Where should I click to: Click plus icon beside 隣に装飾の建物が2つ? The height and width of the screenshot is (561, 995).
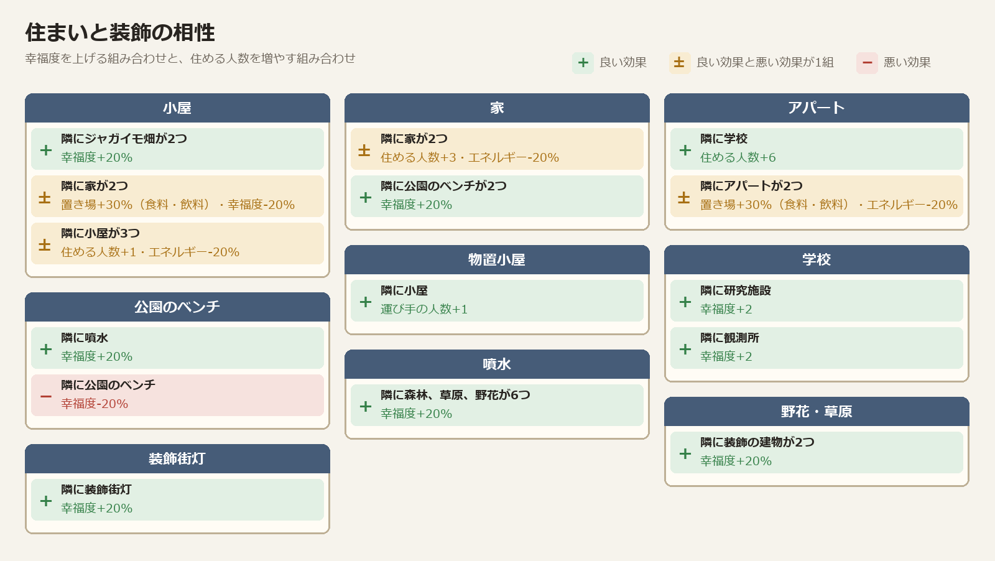pos(685,453)
